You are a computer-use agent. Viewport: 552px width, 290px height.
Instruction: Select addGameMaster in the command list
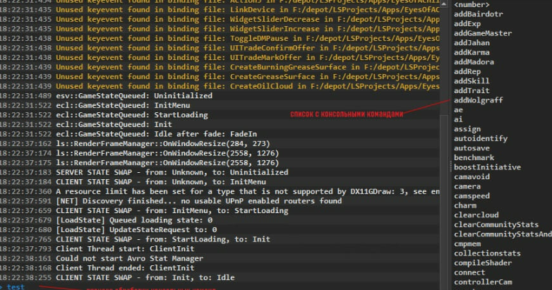point(483,33)
